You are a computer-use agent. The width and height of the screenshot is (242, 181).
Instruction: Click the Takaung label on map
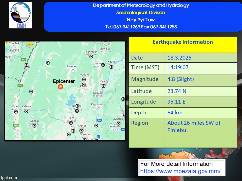click(98, 93)
